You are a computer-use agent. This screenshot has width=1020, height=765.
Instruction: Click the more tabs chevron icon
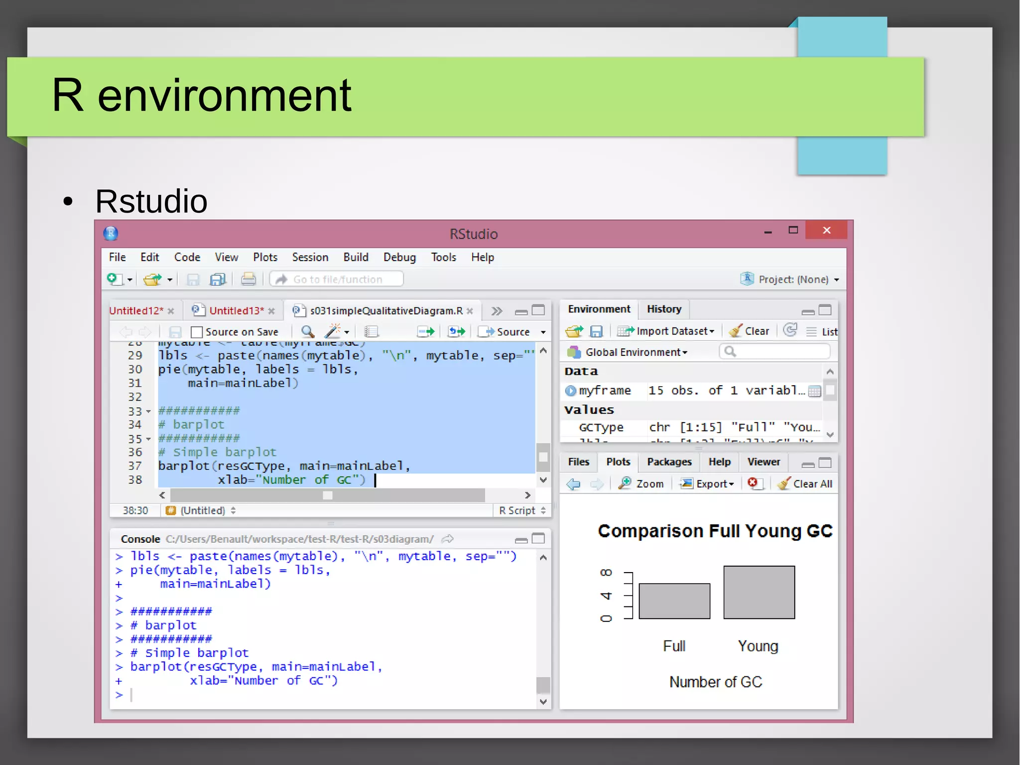(497, 311)
